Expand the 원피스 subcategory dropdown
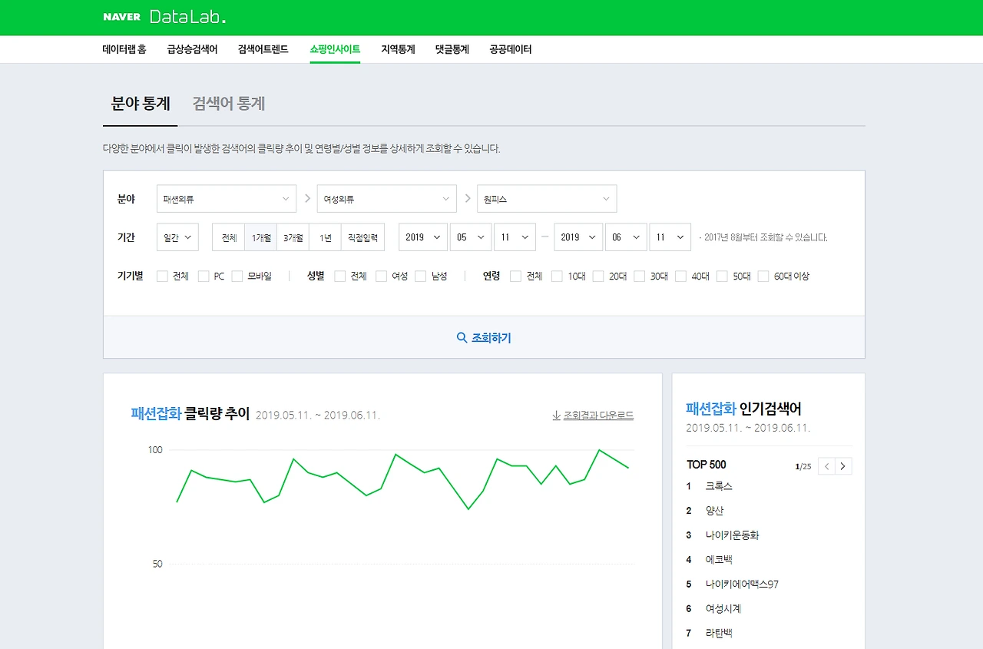This screenshot has height=649, width=983. [x=547, y=198]
